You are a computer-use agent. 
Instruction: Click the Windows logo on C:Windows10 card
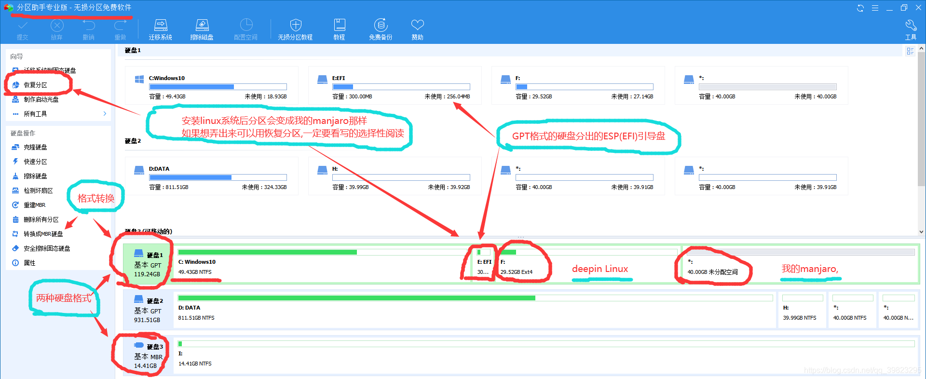pos(139,80)
